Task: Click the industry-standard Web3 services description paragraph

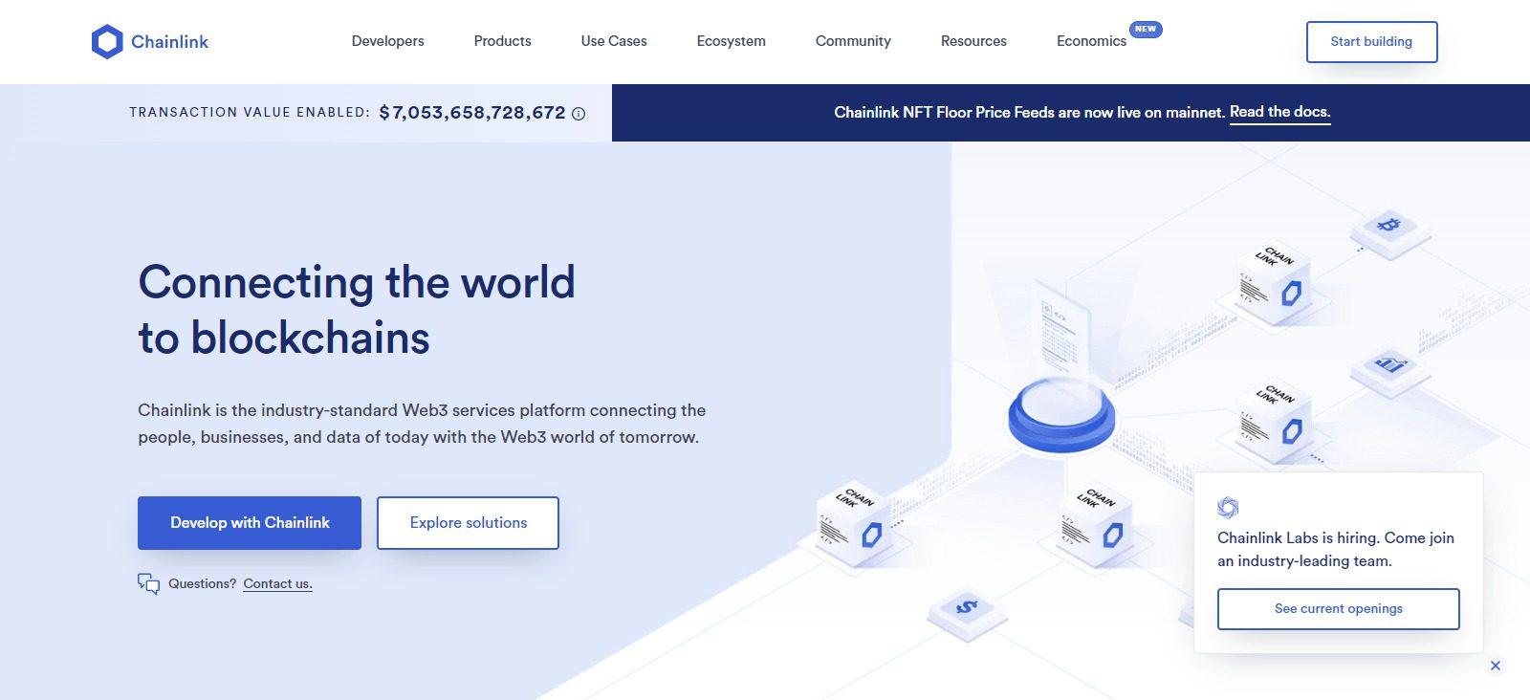Action: click(x=422, y=424)
